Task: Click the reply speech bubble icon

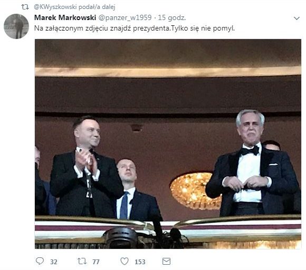Action: click(x=40, y=261)
